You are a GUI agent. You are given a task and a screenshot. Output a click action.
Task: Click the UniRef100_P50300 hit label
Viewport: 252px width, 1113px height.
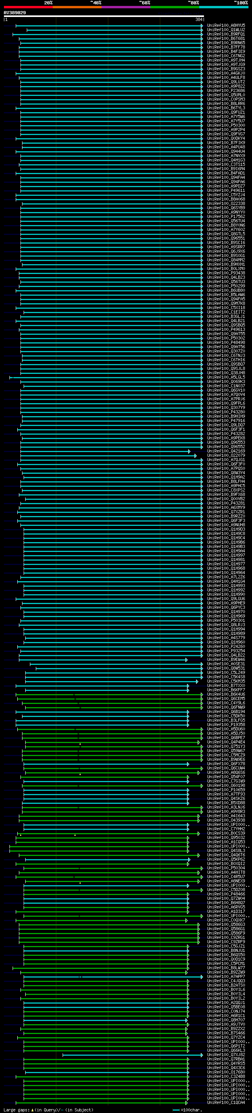coord(226,125)
